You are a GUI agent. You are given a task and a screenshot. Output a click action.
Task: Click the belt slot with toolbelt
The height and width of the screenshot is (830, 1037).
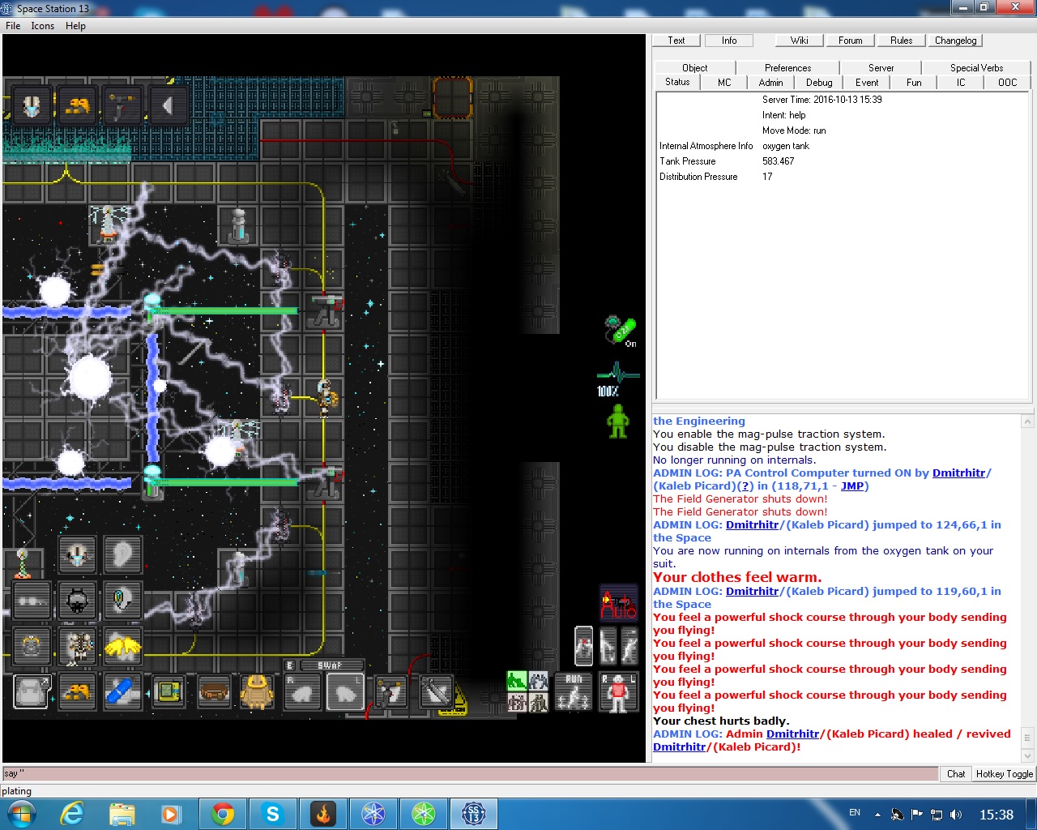[x=214, y=692]
